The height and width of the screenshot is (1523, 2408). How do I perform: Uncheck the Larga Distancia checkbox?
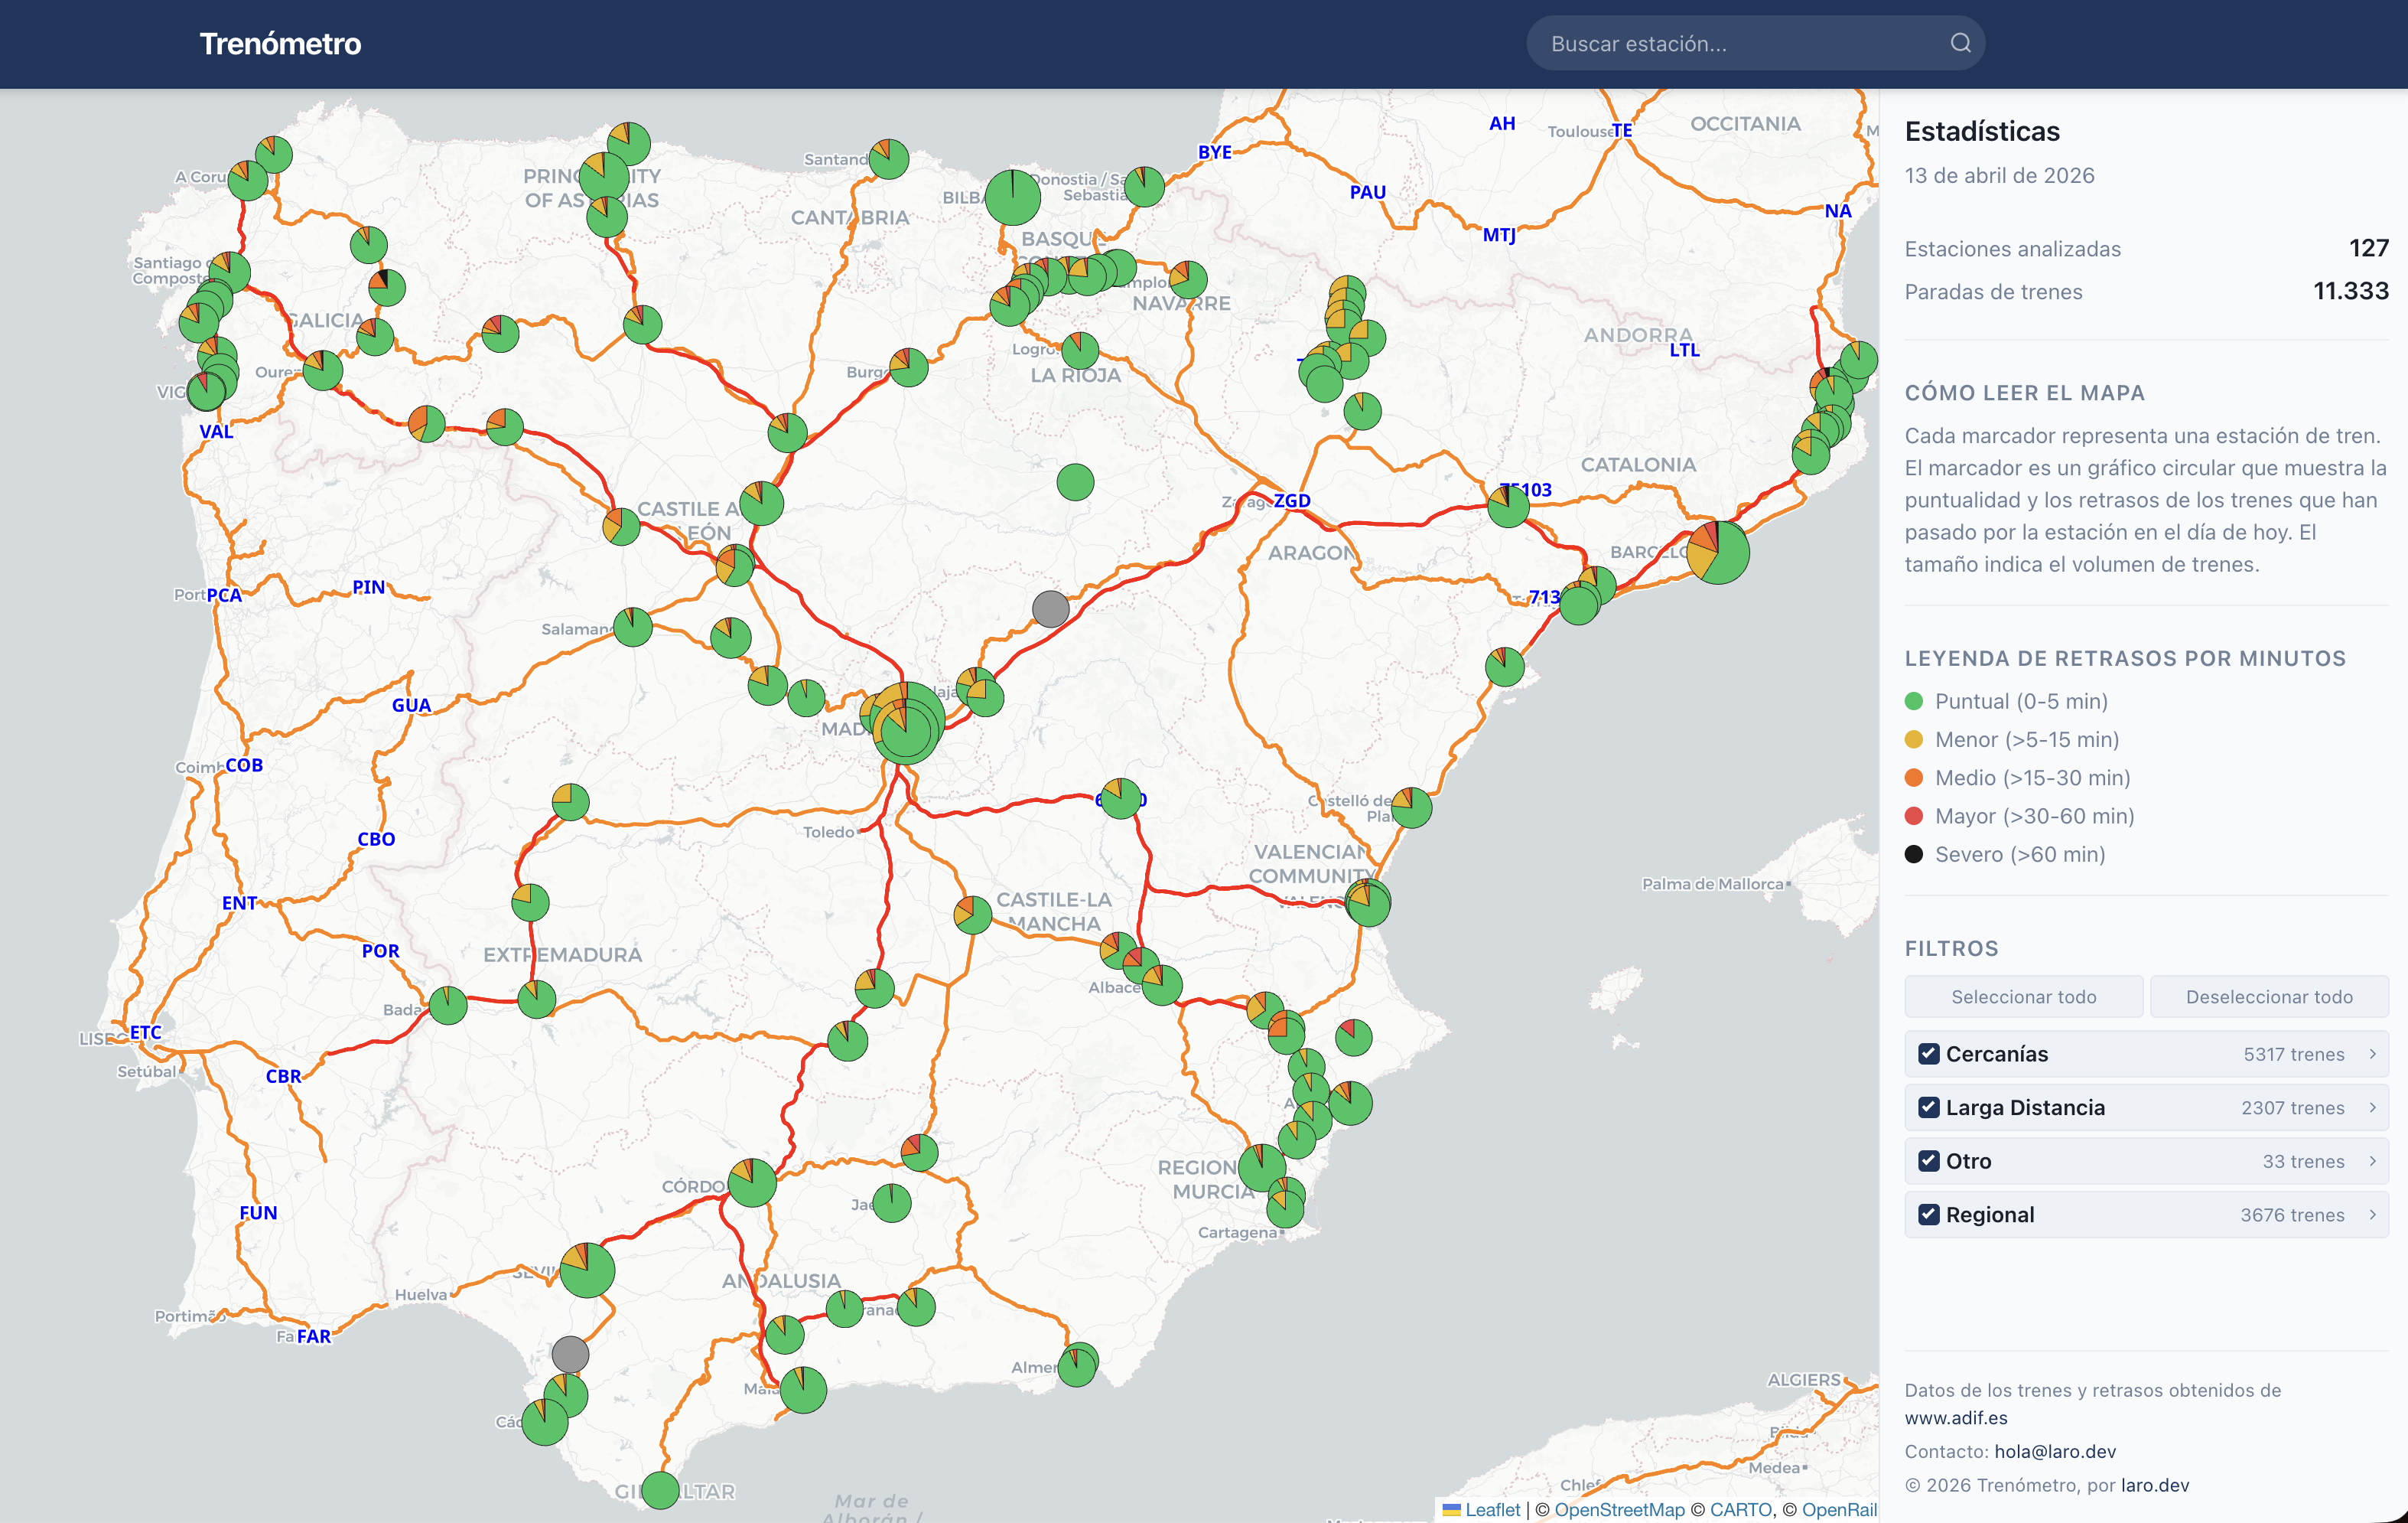click(1929, 1107)
